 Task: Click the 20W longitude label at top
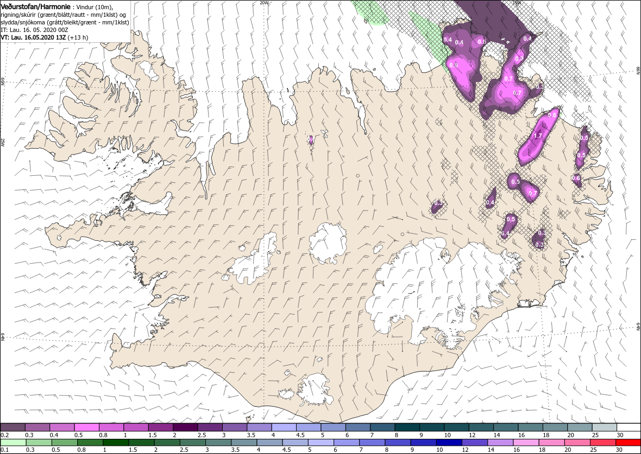pyautogui.click(x=265, y=3)
